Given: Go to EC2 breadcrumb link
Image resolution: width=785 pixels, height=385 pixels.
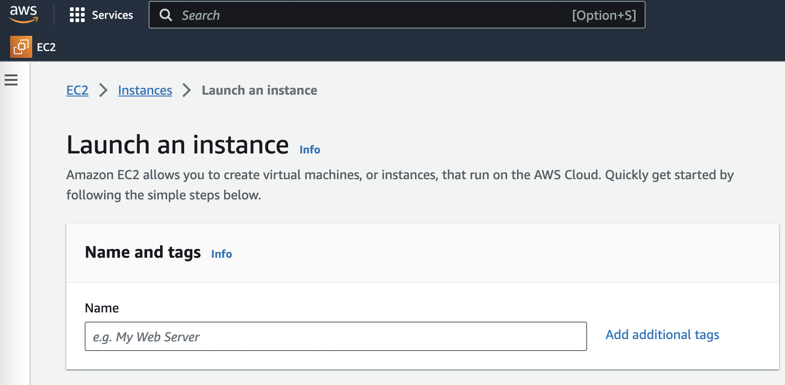Looking at the screenshot, I should coord(77,91).
